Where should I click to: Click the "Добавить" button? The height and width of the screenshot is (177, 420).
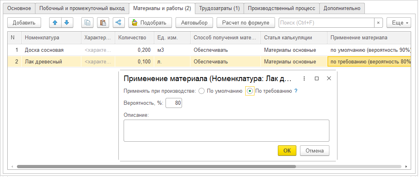(x=24, y=23)
